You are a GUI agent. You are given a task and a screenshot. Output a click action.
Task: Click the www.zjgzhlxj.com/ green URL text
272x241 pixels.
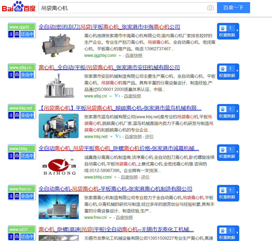point(100,56)
